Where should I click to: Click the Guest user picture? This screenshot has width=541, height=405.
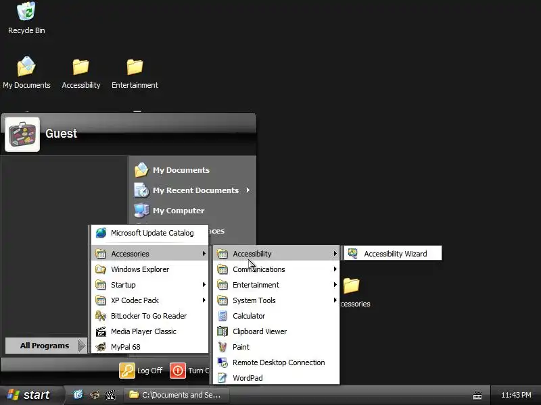pyautogui.click(x=22, y=134)
